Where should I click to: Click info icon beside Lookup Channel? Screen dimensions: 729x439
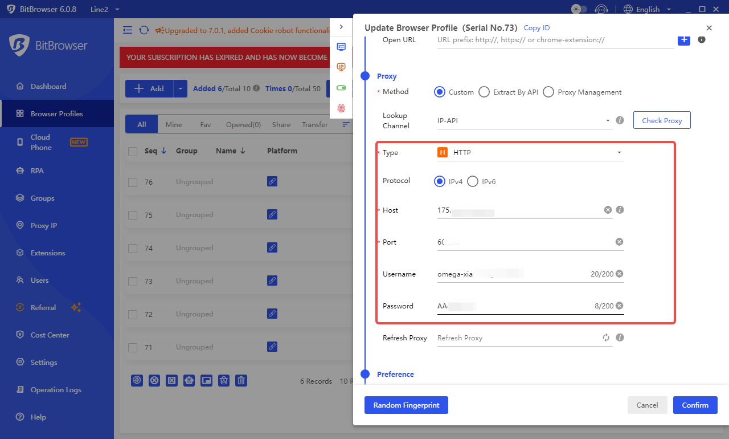(x=620, y=121)
